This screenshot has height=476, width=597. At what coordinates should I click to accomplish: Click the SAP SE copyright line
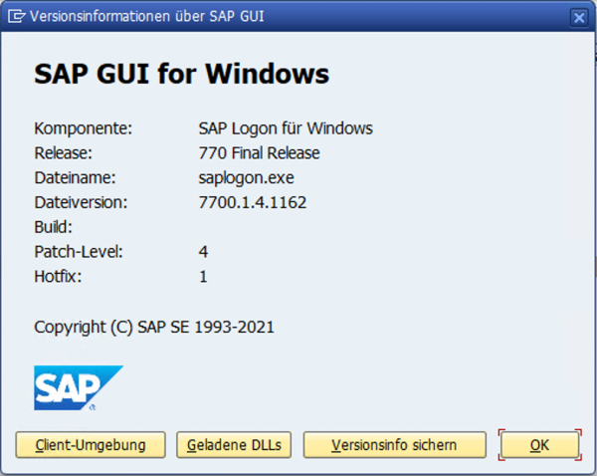pos(154,328)
